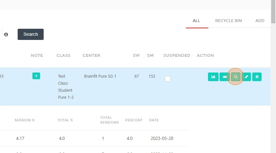Image resolution: width=276 pixels, height=153 pixels.
Task: Click the SUSPENDED column header
Action: (x=177, y=55)
